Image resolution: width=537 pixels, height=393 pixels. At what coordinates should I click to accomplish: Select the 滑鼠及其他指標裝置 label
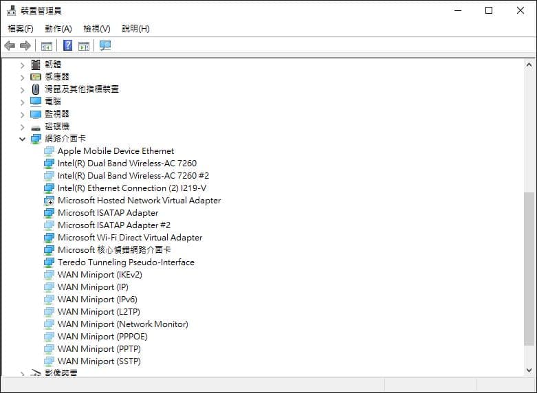click(82, 89)
